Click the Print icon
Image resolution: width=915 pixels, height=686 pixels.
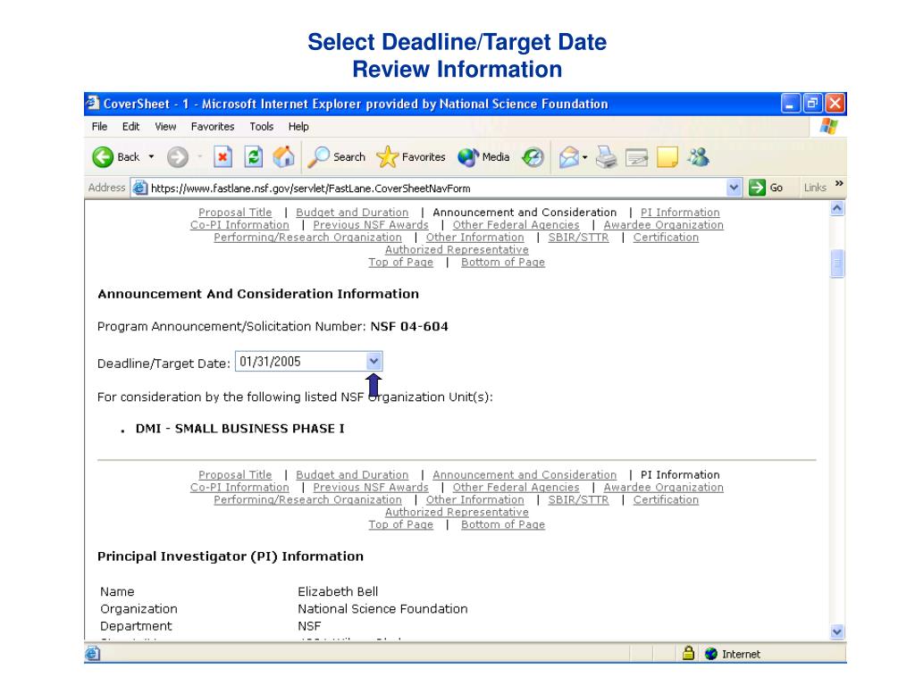click(x=607, y=157)
